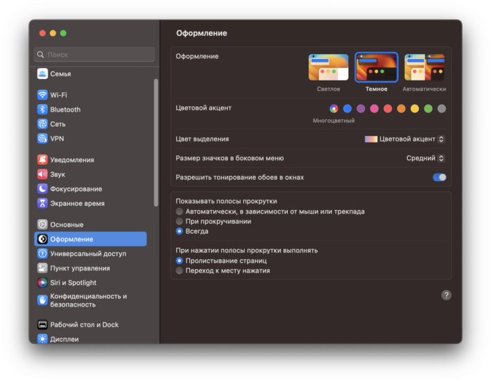491x382 pixels.
Task: Go to Рабочий стол и Dock label
Action: [84, 324]
